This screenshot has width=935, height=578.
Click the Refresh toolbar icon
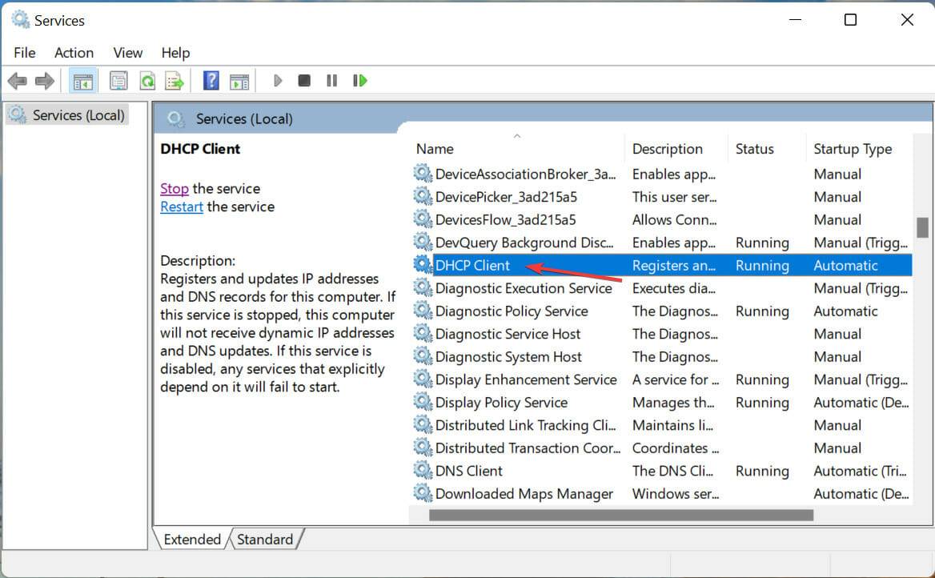pyautogui.click(x=147, y=81)
